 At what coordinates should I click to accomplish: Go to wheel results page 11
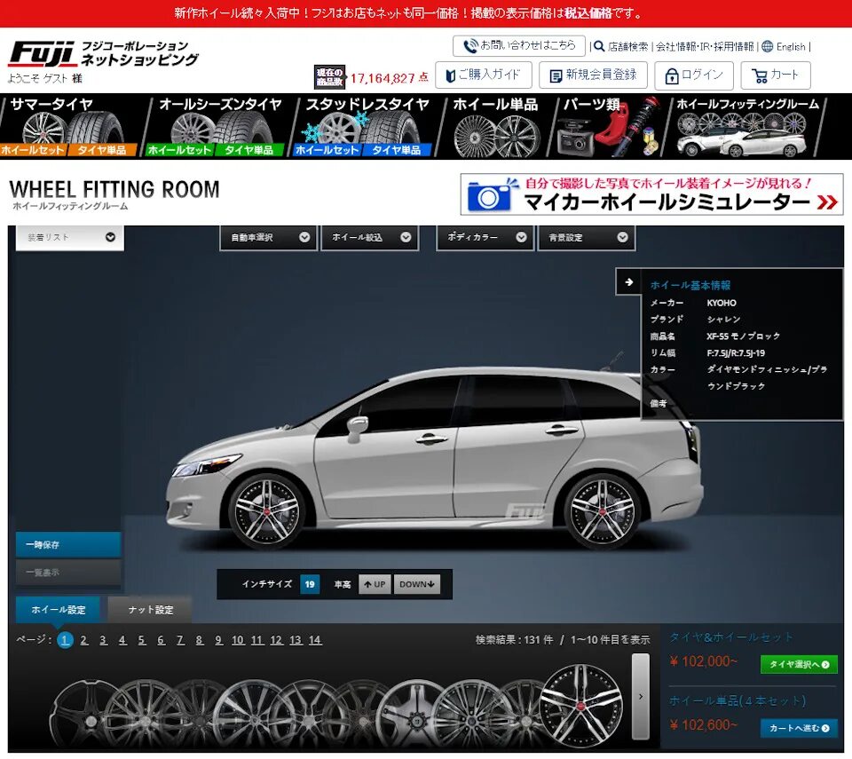tap(257, 640)
